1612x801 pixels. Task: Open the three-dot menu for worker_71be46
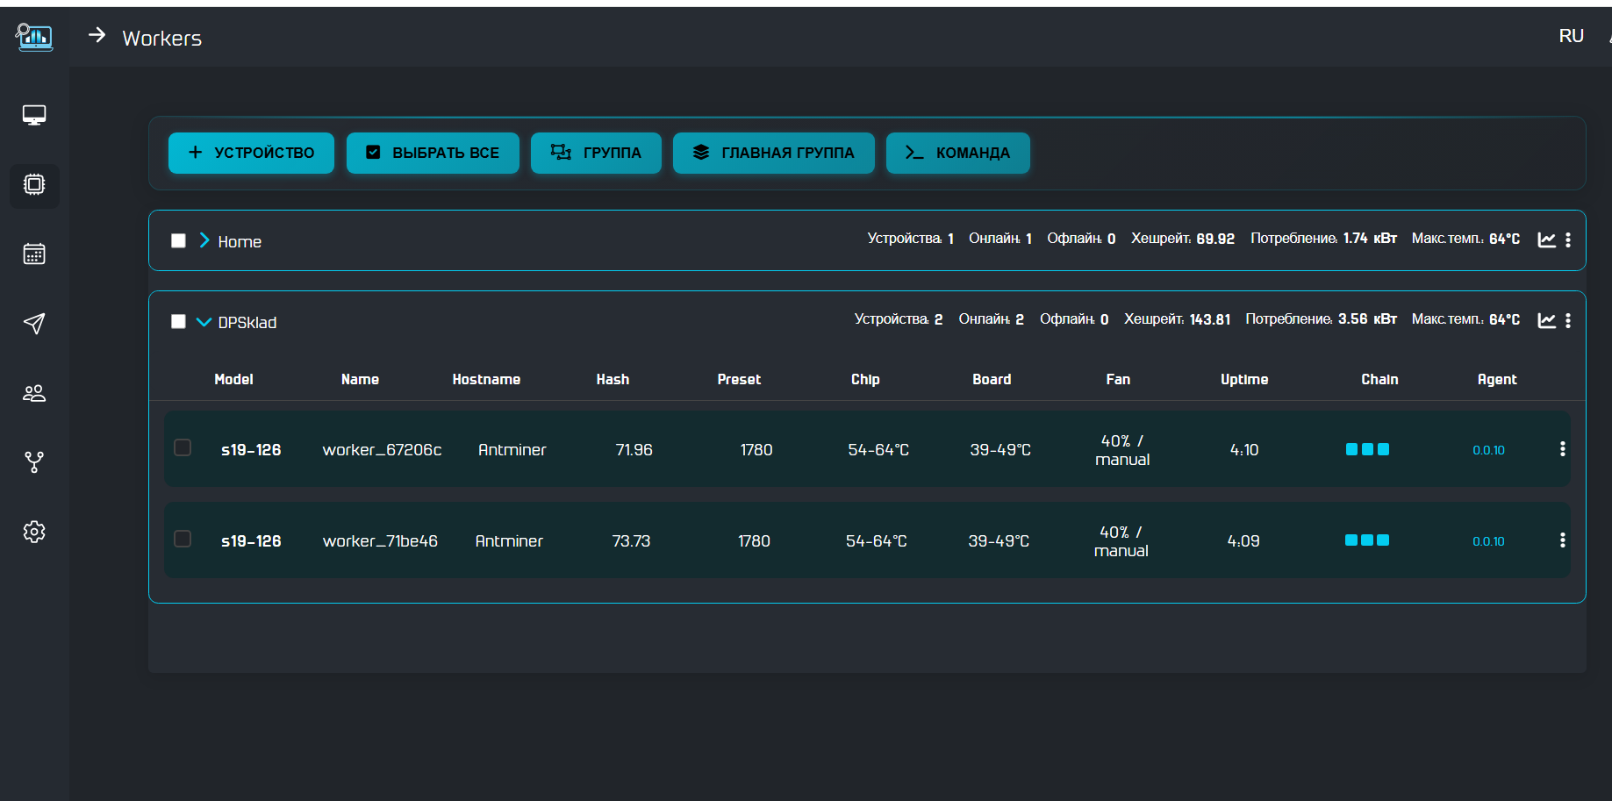point(1562,540)
